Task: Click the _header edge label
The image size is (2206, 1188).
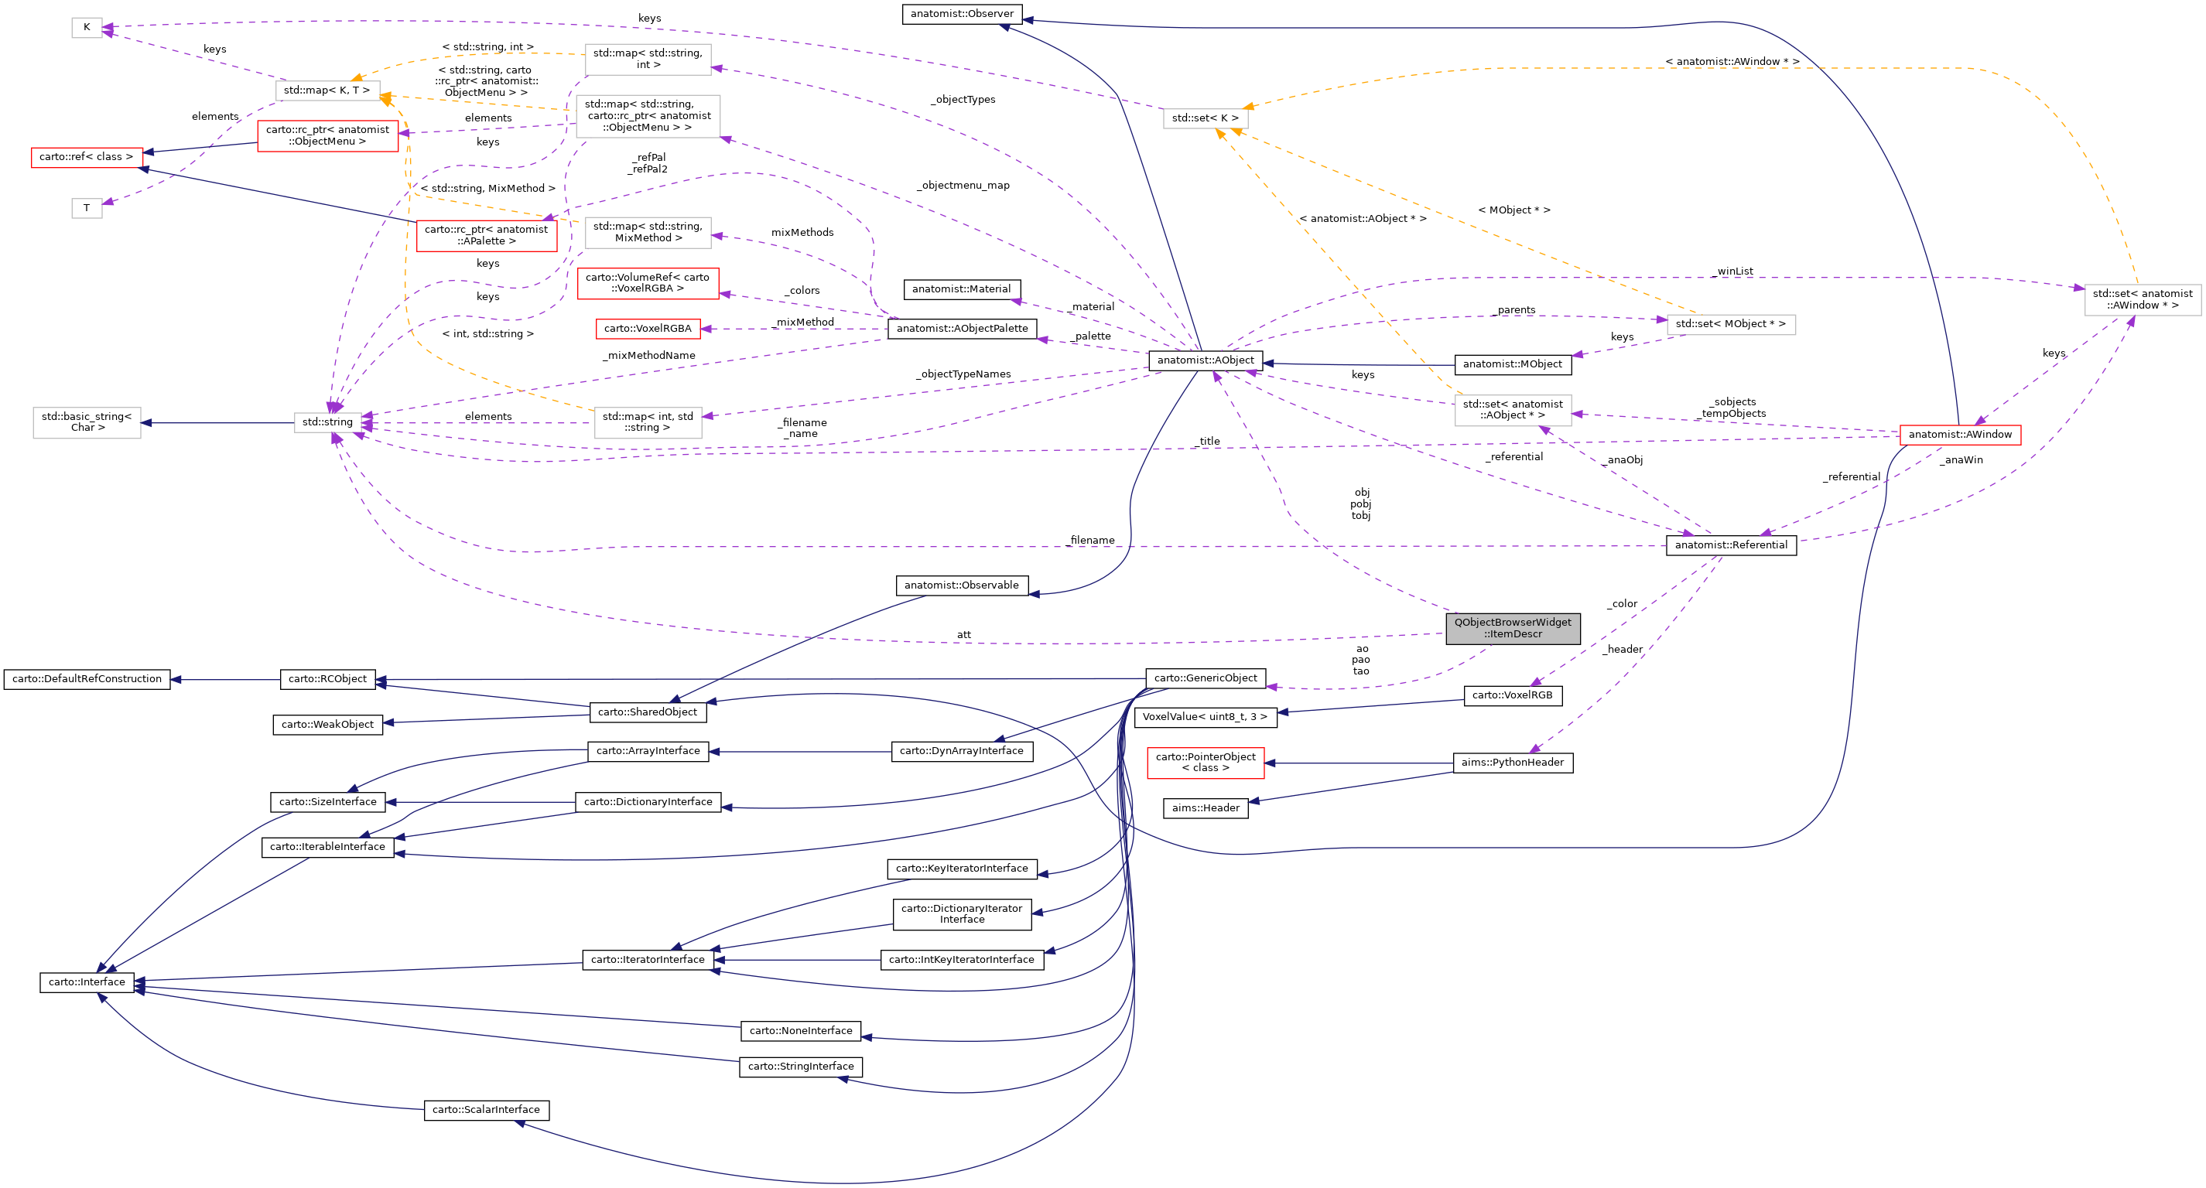Action: (x=1623, y=650)
